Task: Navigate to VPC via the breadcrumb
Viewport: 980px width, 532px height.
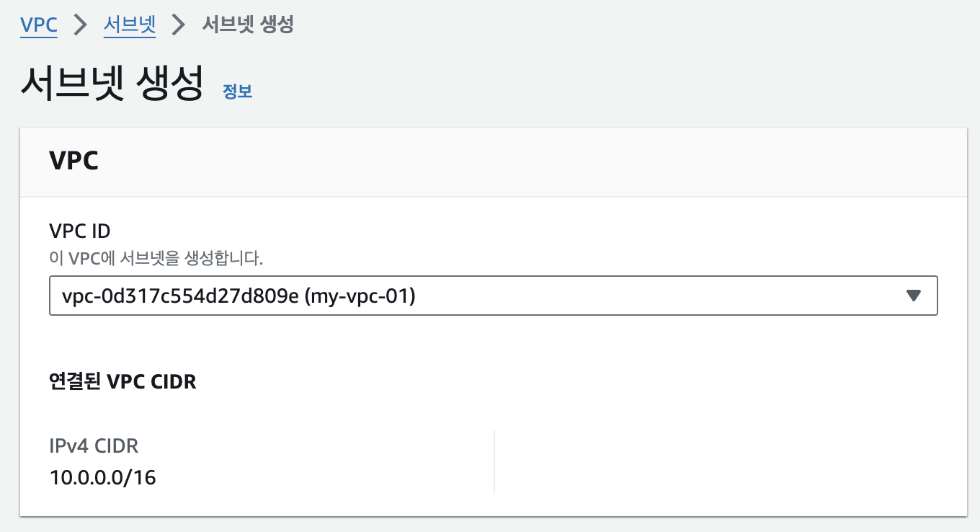Action: coord(38,25)
